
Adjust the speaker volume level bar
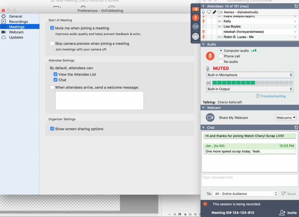point(253,83)
